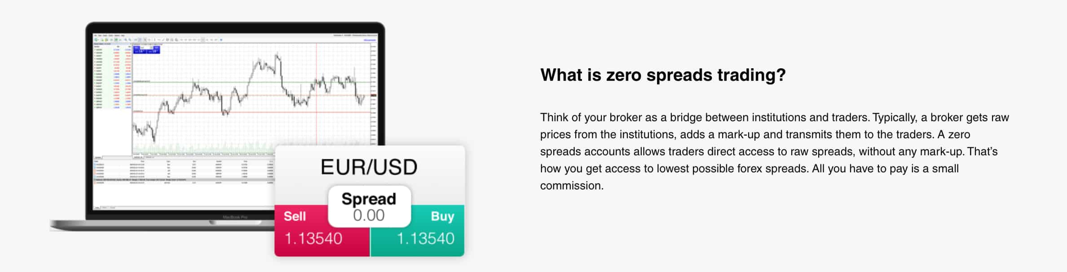Click the paragraph about broker raw prices
The width and height of the screenshot is (1067, 272).
[774, 151]
